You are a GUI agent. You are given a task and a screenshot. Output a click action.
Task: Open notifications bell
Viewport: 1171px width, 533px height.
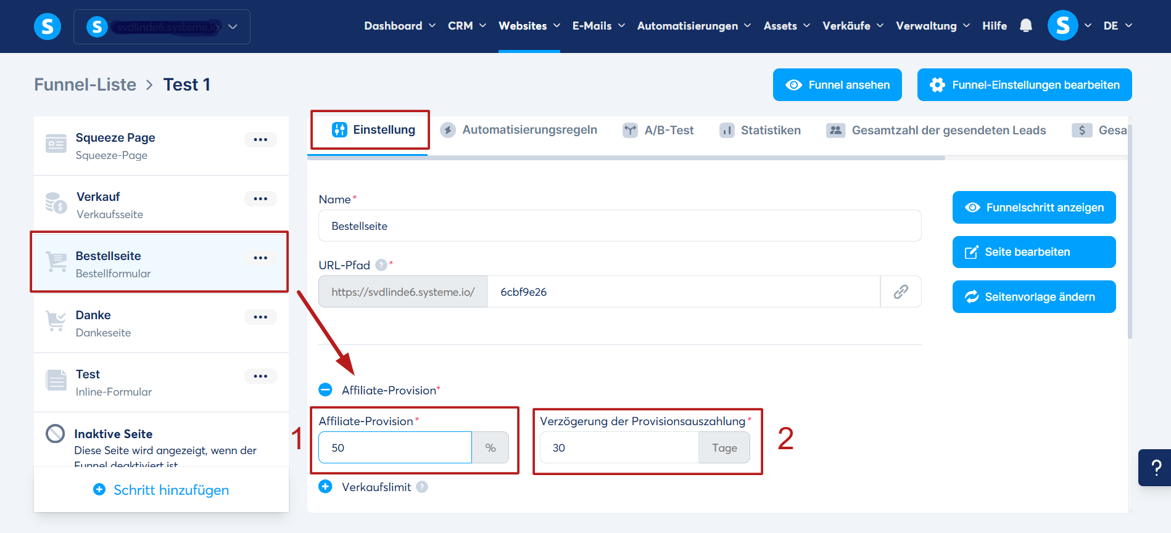click(1026, 26)
